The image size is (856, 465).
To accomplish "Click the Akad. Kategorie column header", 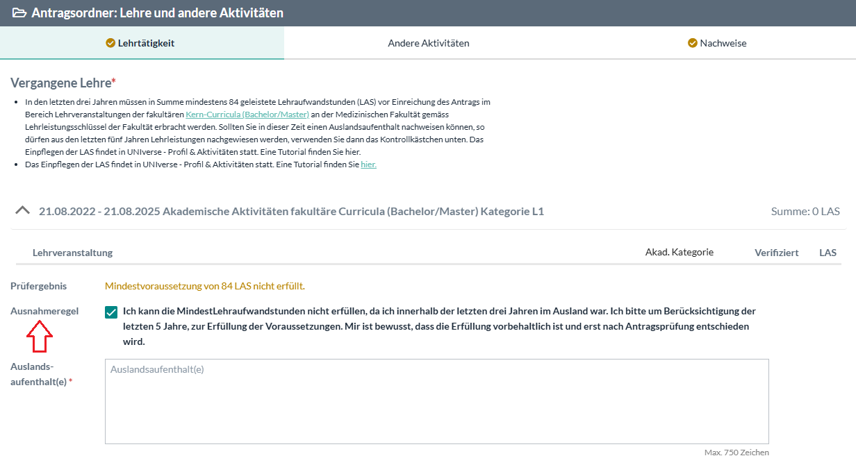I will [x=679, y=252].
